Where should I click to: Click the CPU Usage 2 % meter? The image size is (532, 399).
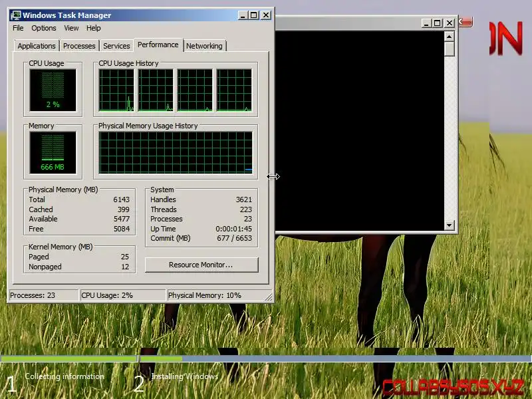(x=53, y=90)
